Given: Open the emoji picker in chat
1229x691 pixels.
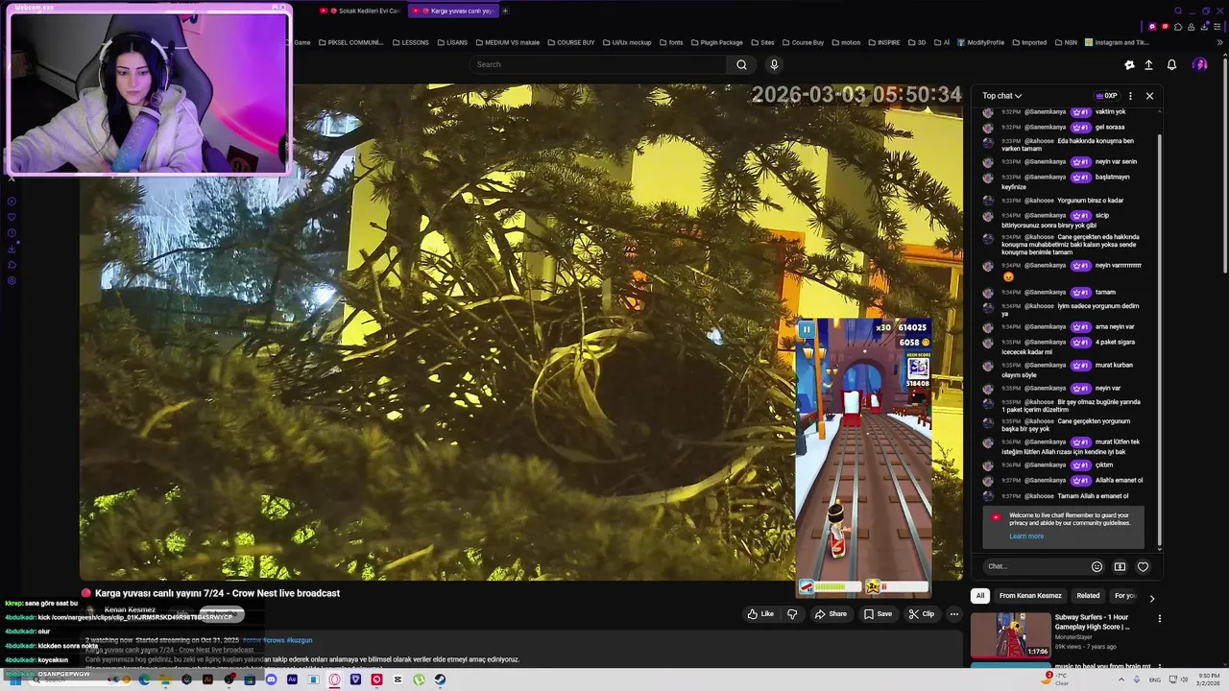Looking at the screenshot, I should coord(1096,566).
